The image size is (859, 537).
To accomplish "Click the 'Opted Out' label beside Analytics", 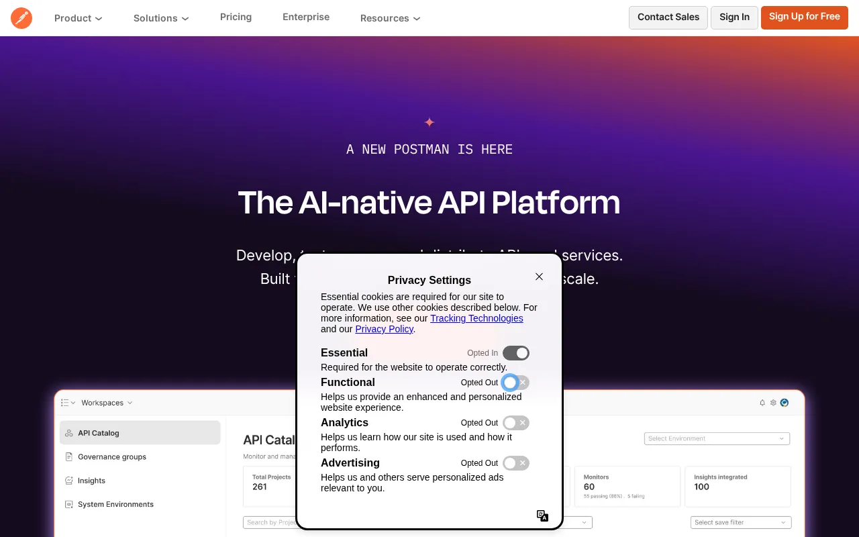I will point(479,423).
